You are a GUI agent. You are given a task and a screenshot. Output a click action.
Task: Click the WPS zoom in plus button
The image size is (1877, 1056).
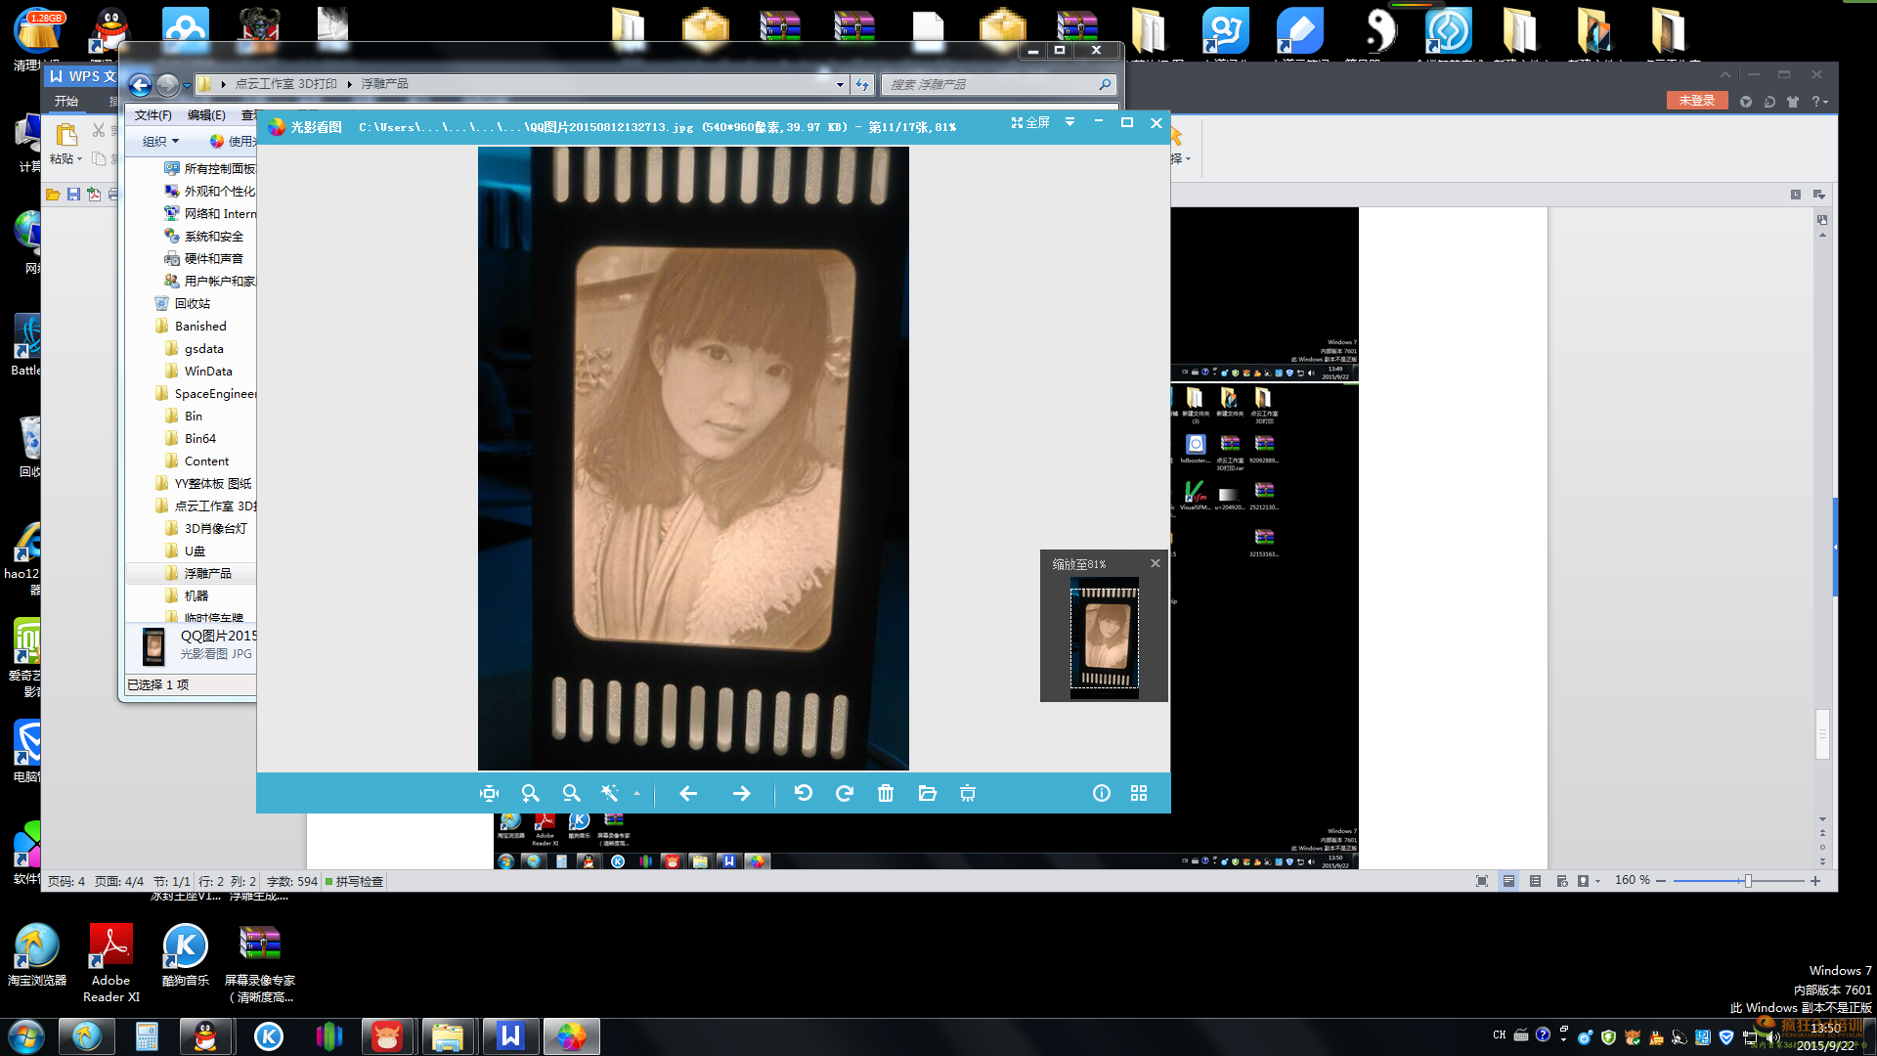(1815, 881)
